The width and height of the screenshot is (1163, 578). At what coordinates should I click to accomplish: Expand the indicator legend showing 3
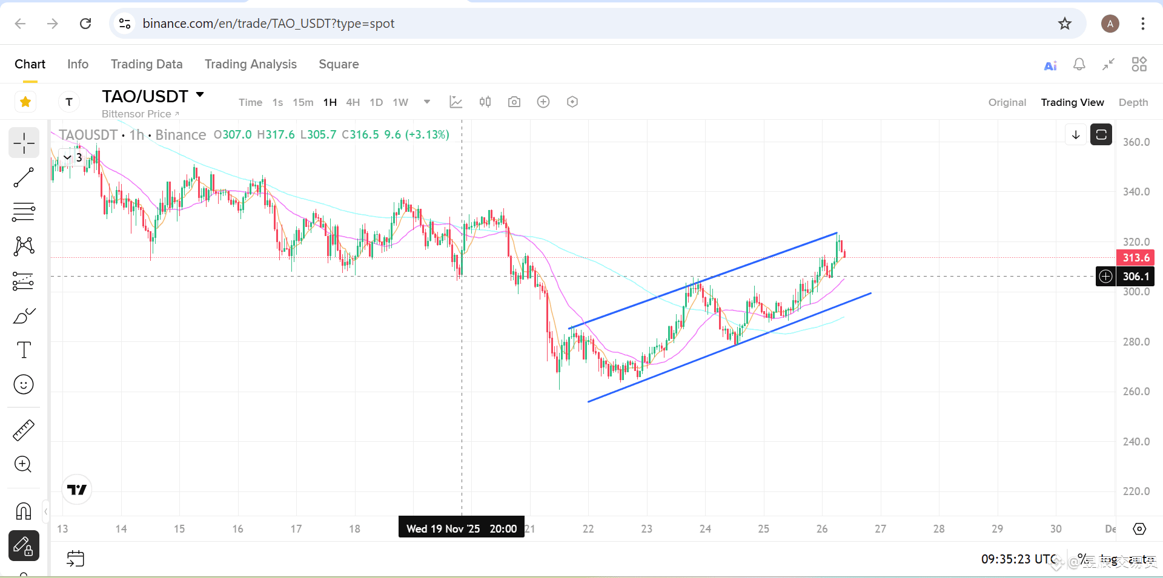(x=73, y=157)
